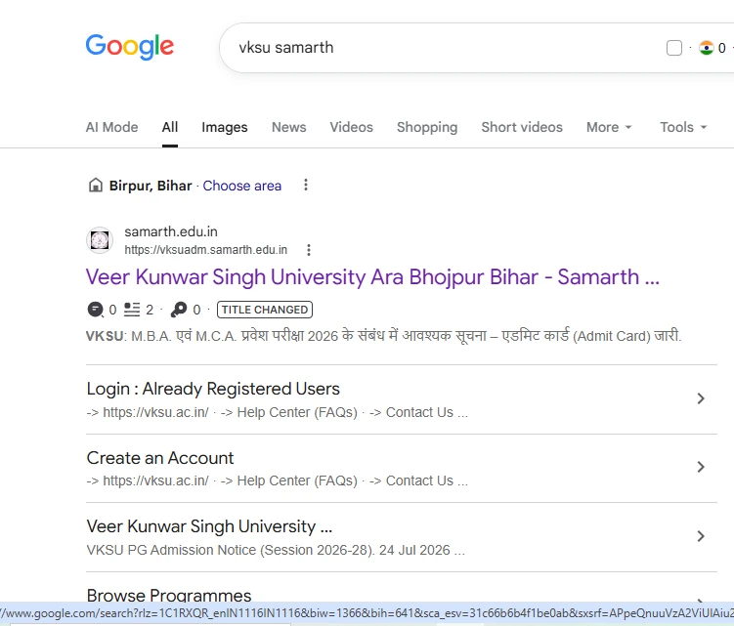Click the speech bubble search icon
Viewport: 734px width, 626px height.
pyautogui.click(x=96, y=310)
